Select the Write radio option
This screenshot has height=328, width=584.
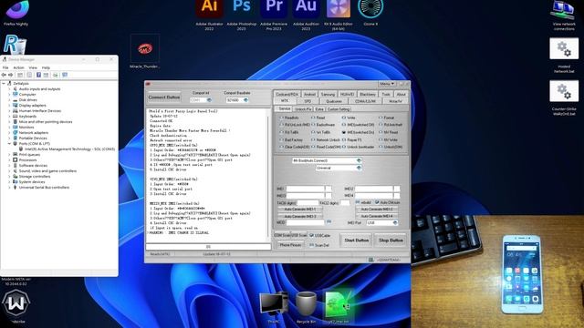click(x=349, y=118)
